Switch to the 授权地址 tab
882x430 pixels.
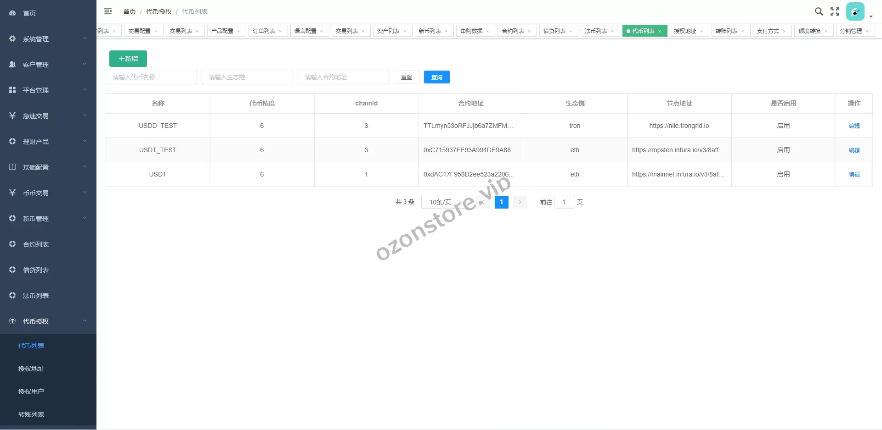(x=685, y=31)
